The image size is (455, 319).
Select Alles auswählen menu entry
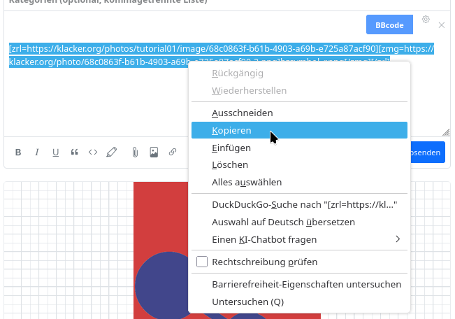tap(299, 182)
